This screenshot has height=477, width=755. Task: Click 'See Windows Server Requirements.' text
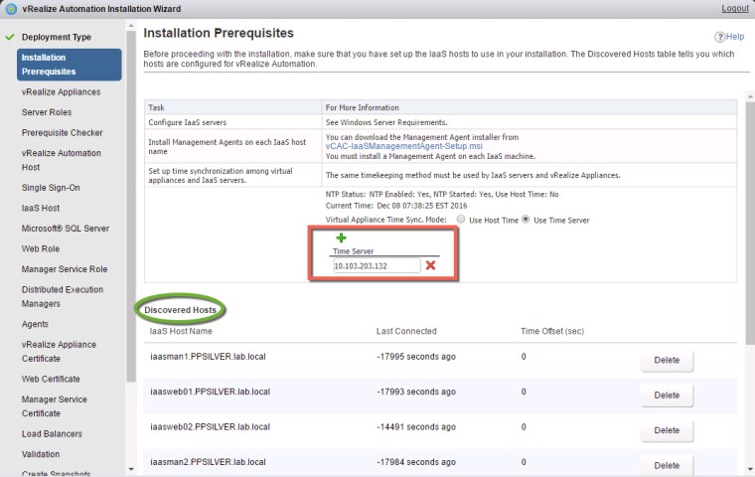click(386, 122)
